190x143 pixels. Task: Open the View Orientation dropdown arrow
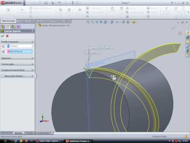tap(108, 22)
